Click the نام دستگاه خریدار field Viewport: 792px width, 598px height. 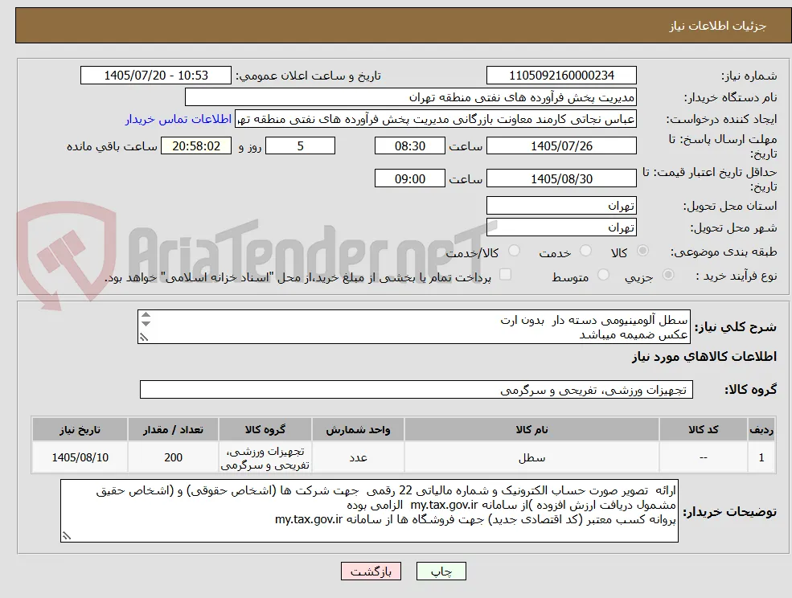pyautogui.click(x=411, y=97)
